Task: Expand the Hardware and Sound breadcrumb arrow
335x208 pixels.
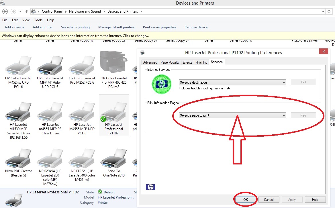Action: [104, 11]
